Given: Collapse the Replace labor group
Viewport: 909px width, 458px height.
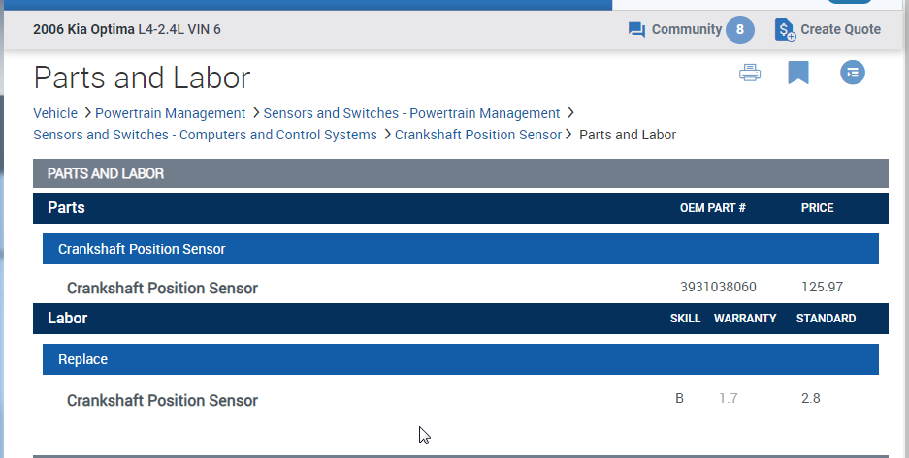Looking at the screenshot, I should [x=82, y=359].
